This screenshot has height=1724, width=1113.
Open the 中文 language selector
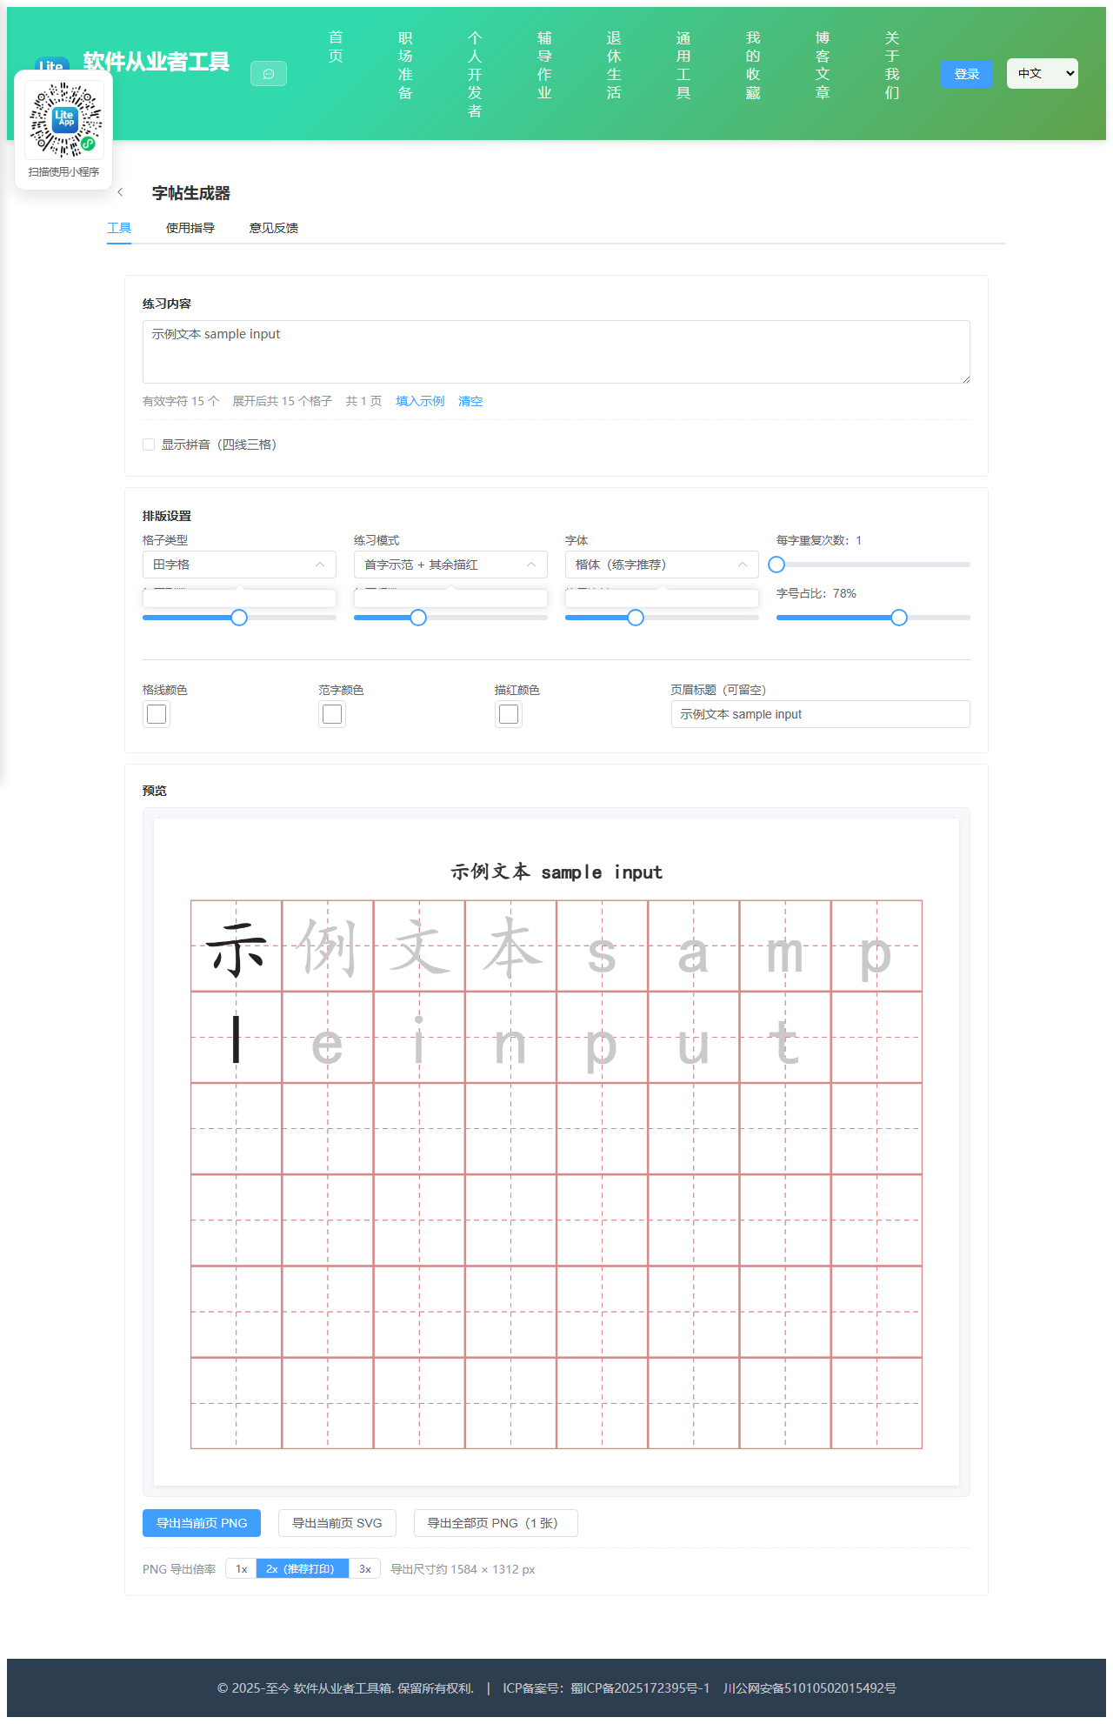(x=1043, y=74)
